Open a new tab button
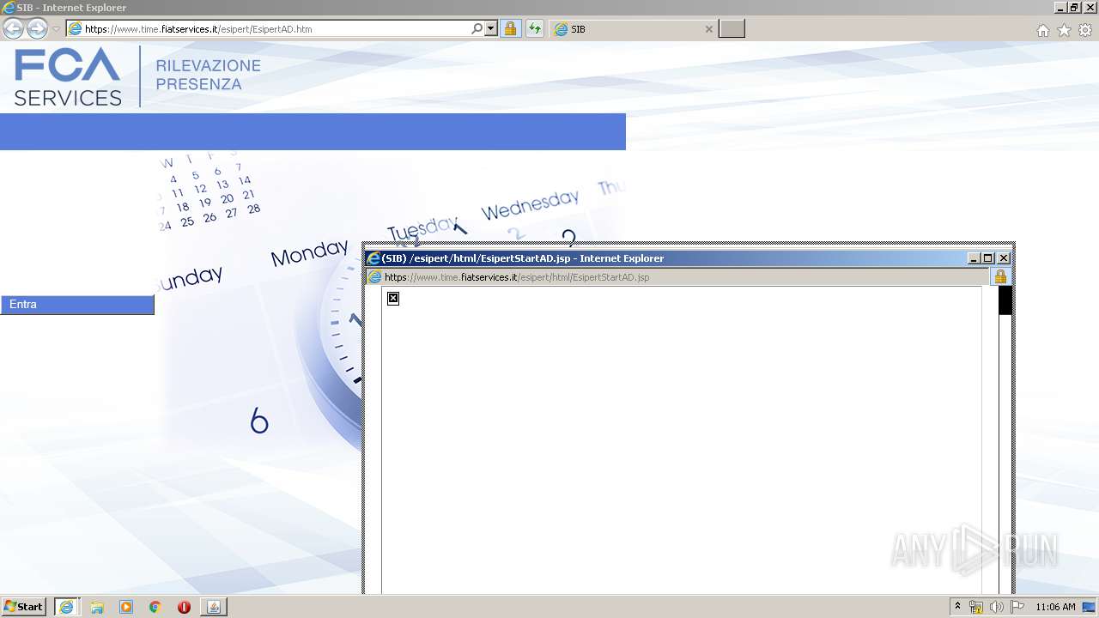Screen dimensions: 1099x618 (x=732, y=29)
